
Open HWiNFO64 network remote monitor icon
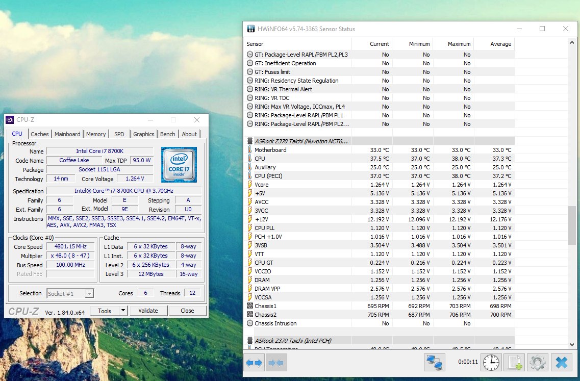click(x=434, y=363)
